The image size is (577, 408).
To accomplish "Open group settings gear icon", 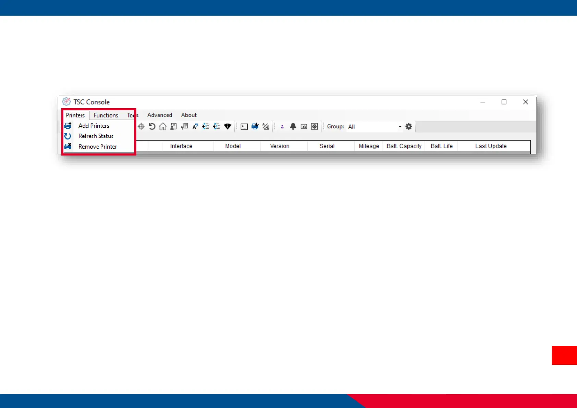I will coord(409,126).
